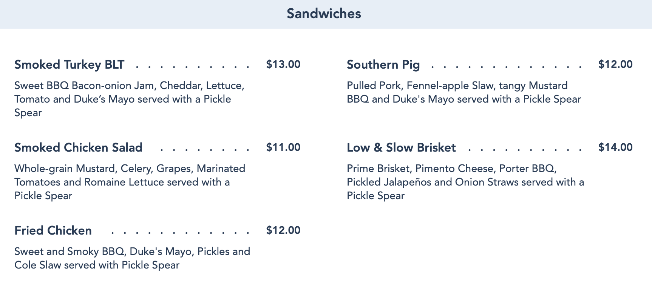The width and height of the screenshot is (652, 287).
Task: Choose the Smoked Chicken Salad title
Action: [x=78, y=147]
